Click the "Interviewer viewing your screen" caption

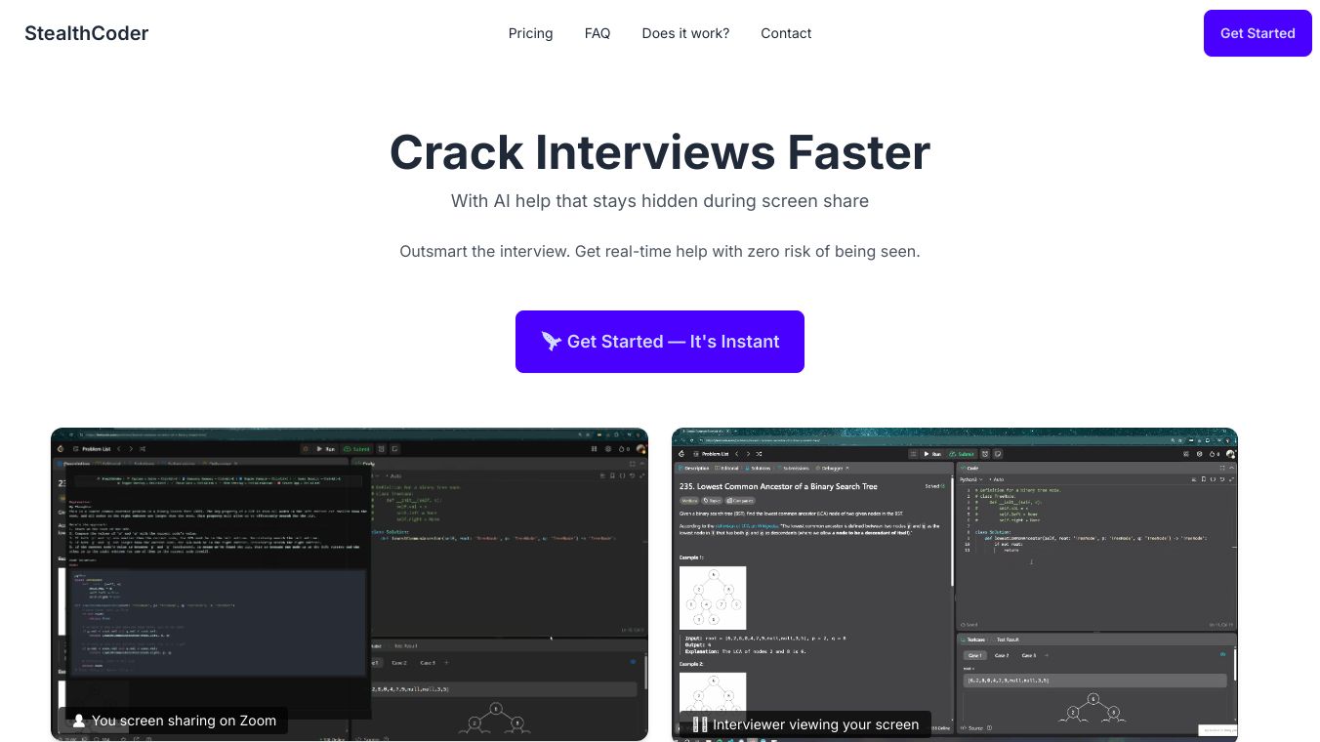pyautogui.click(x=805, y=724)
